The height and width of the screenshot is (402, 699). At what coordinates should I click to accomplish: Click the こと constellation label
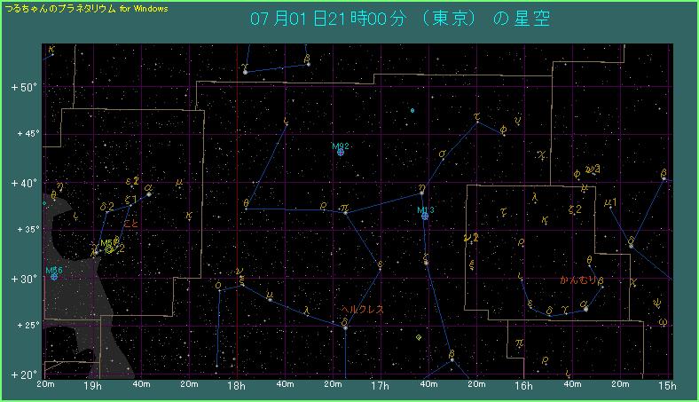point(130,224)
